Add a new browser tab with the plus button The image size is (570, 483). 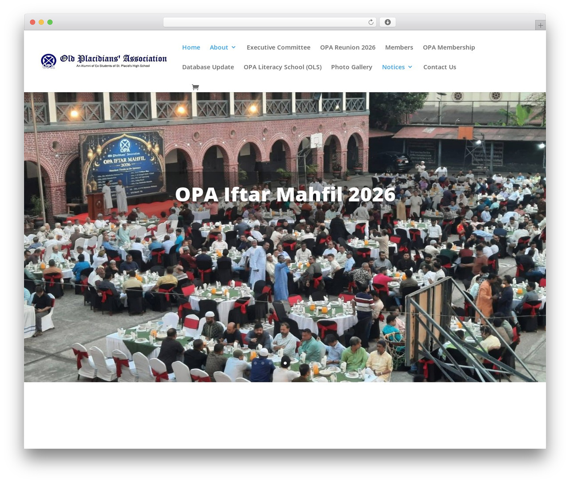pos(540,25)
